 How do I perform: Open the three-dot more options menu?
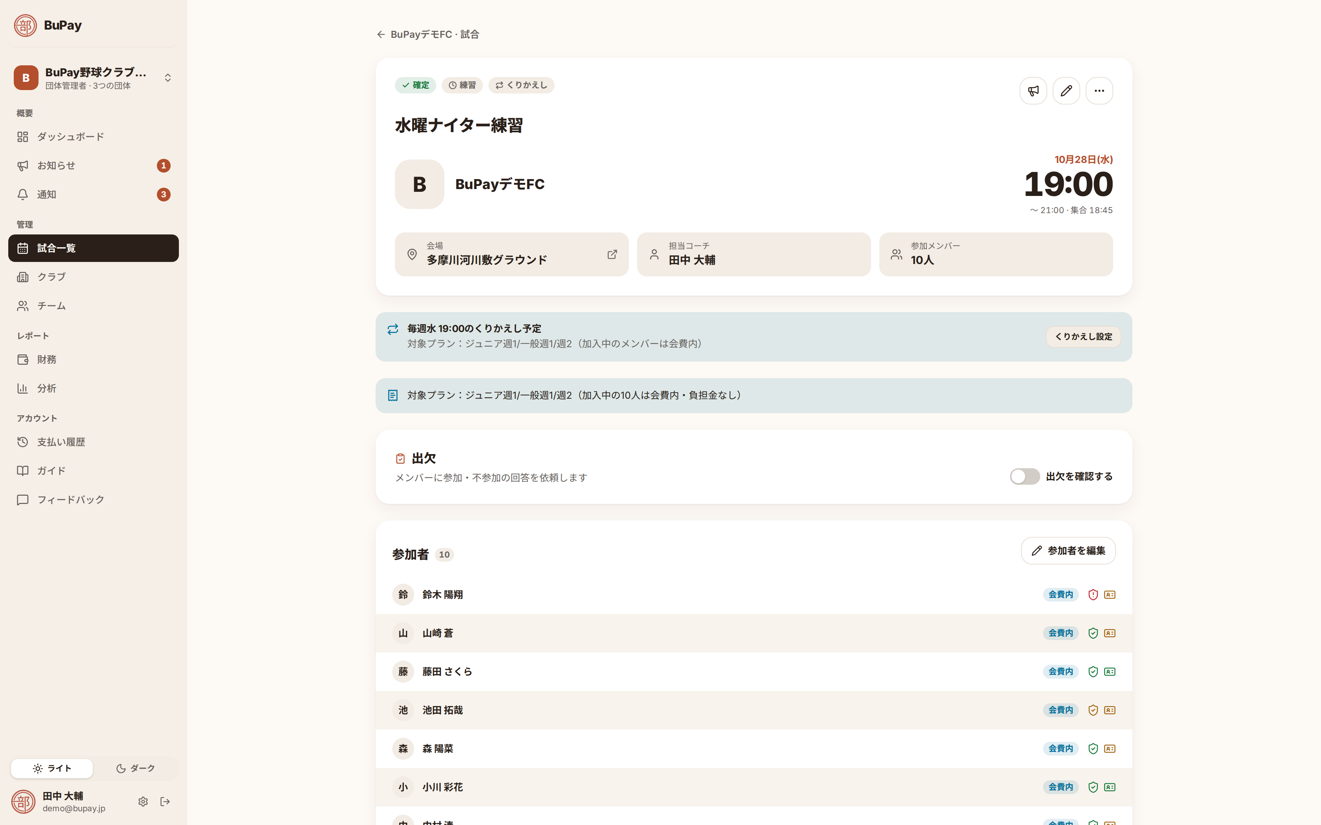[x=1099, y=90]
